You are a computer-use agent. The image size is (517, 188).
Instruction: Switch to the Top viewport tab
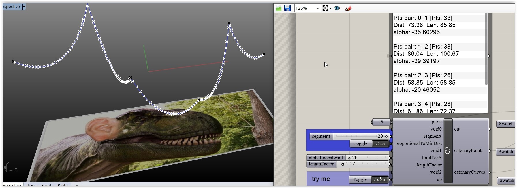coord(31,185)
